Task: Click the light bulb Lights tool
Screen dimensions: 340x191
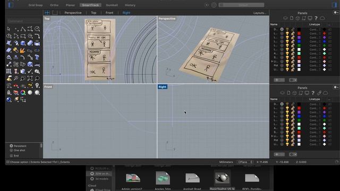Action: tap(37, 85)
